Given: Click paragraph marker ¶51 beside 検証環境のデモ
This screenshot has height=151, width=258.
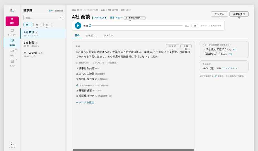Looking at the screenshot, I should [x=110, y=96].
